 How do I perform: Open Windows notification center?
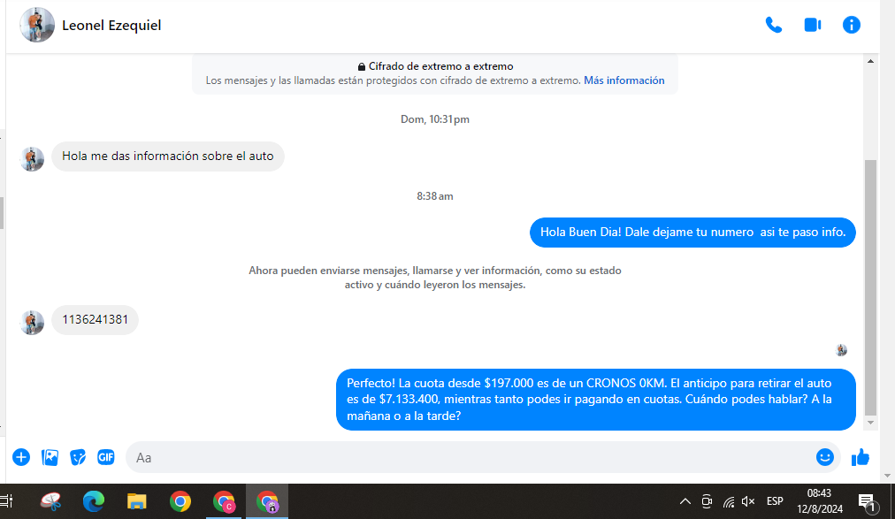(x=867, y=502)
